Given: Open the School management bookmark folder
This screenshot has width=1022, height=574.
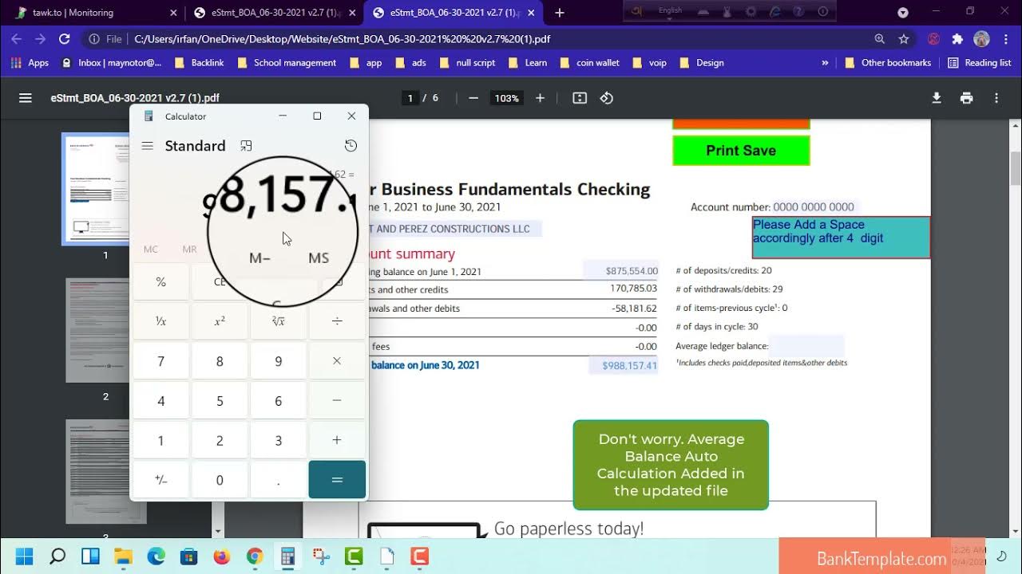Looking at the screenshot, I should (x=286, y=63).
